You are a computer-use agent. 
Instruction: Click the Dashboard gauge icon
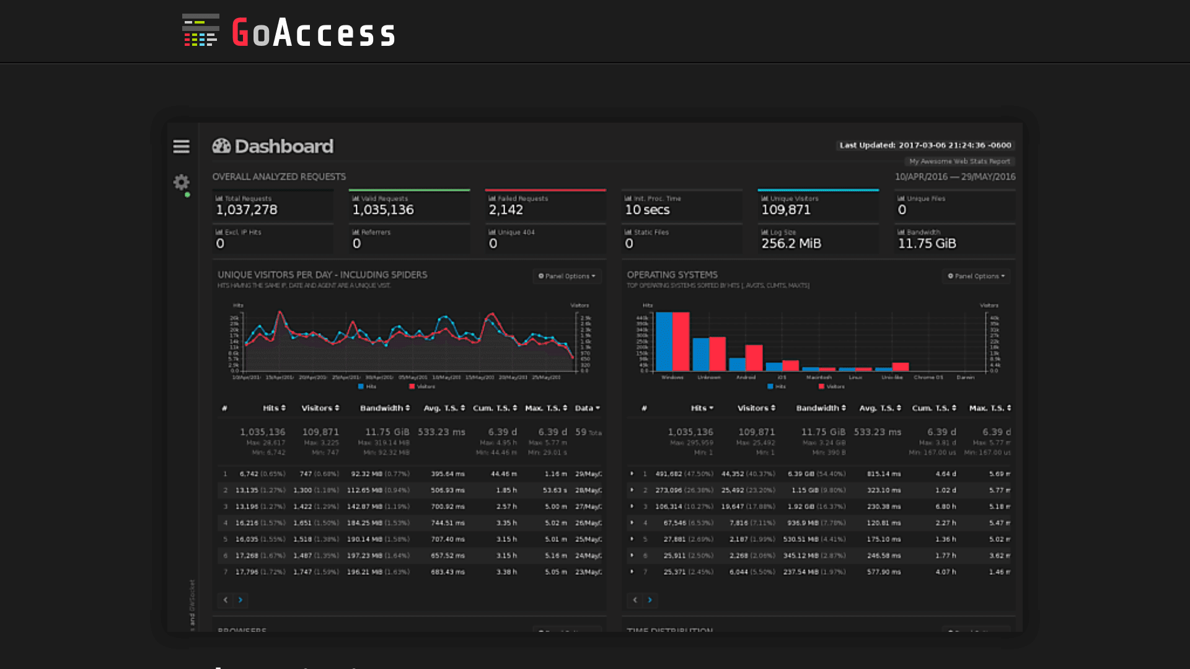pos(221,146)
